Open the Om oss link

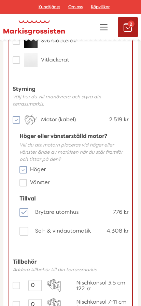(75, 7)
